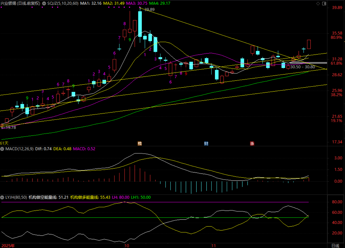
Task: Click the 39.89 high price annotation
Action: [x=149, y=9]
